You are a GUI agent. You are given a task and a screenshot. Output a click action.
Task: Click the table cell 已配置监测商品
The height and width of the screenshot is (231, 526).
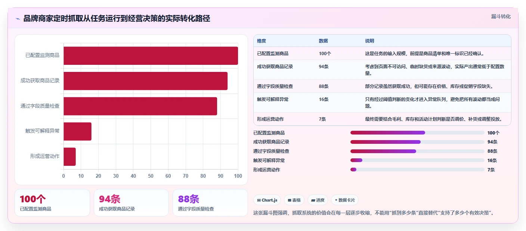(273, 54)
